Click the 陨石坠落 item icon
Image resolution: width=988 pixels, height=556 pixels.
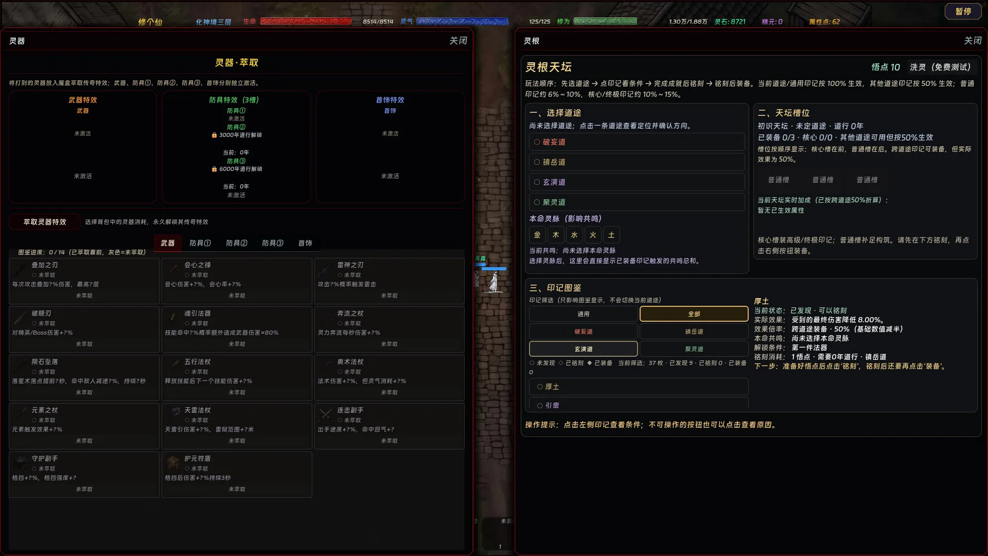click(x=21, y=366)
